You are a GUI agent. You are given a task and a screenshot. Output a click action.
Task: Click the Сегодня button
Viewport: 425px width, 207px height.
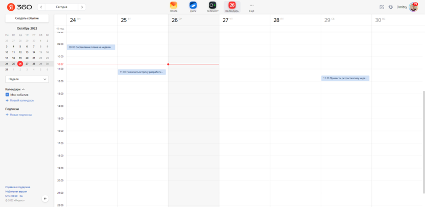(61, 7)
